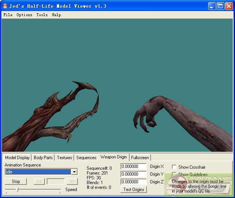Open the File menu
This screenshot has height=198, width=235.
click(8, 15)
